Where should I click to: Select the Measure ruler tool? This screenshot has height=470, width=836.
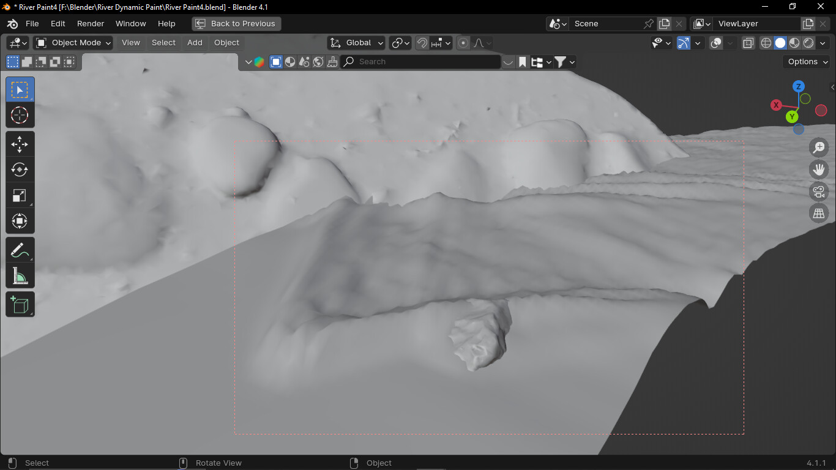[20, 276]
